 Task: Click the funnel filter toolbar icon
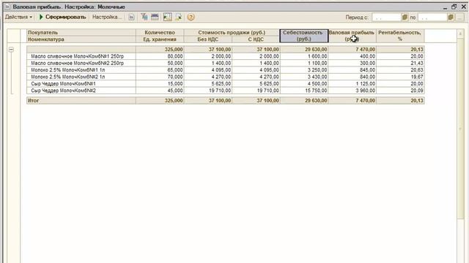(144, 17)
